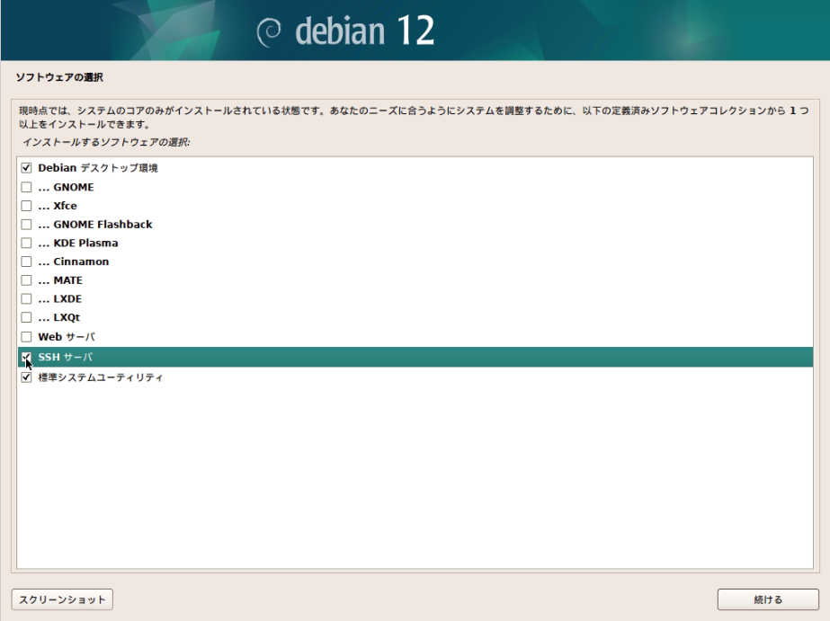Enable the Web サーバ checkbox

point(26,336)
